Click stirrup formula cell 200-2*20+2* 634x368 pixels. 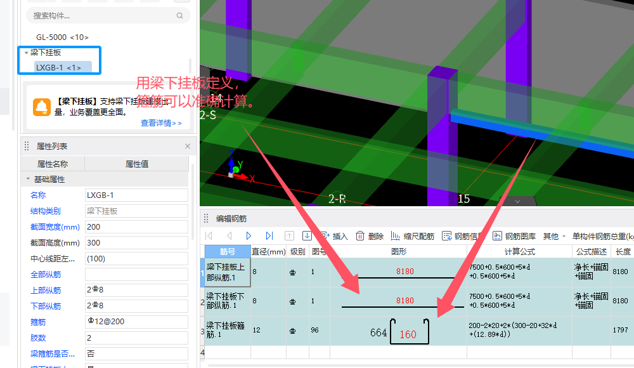tap(520, 330)
